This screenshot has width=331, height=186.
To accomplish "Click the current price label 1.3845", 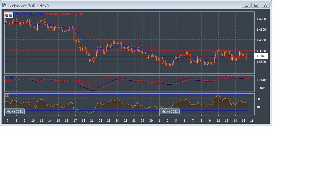I will pos(261,56).
